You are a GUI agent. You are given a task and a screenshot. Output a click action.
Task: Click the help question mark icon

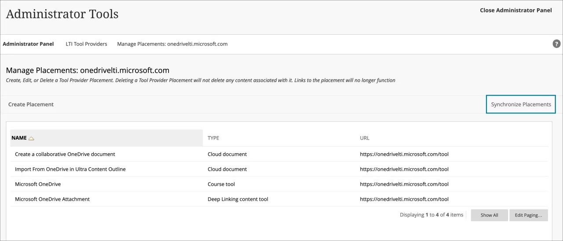pos(556,44)
